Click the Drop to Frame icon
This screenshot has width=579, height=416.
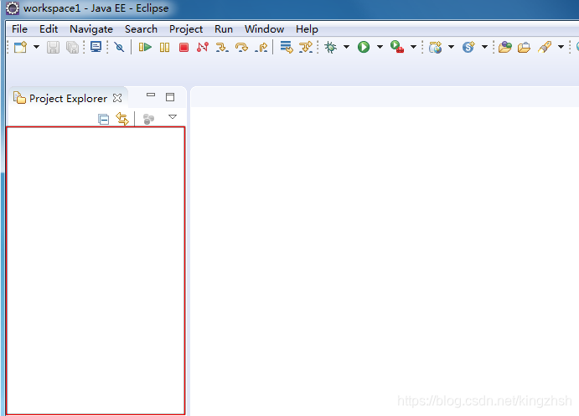coord(287,47)
